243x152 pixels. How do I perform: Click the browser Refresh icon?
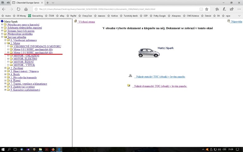18,9
